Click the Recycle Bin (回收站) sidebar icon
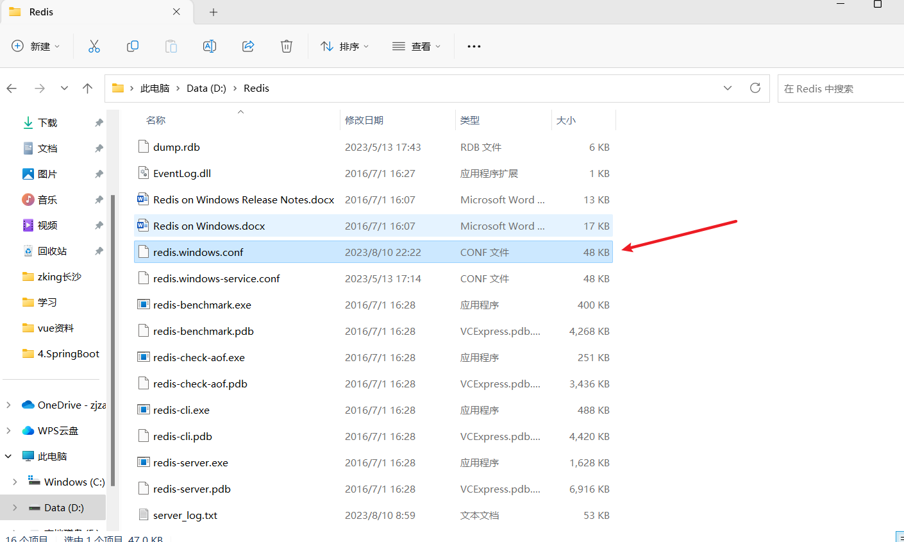 tap(28, 251)
